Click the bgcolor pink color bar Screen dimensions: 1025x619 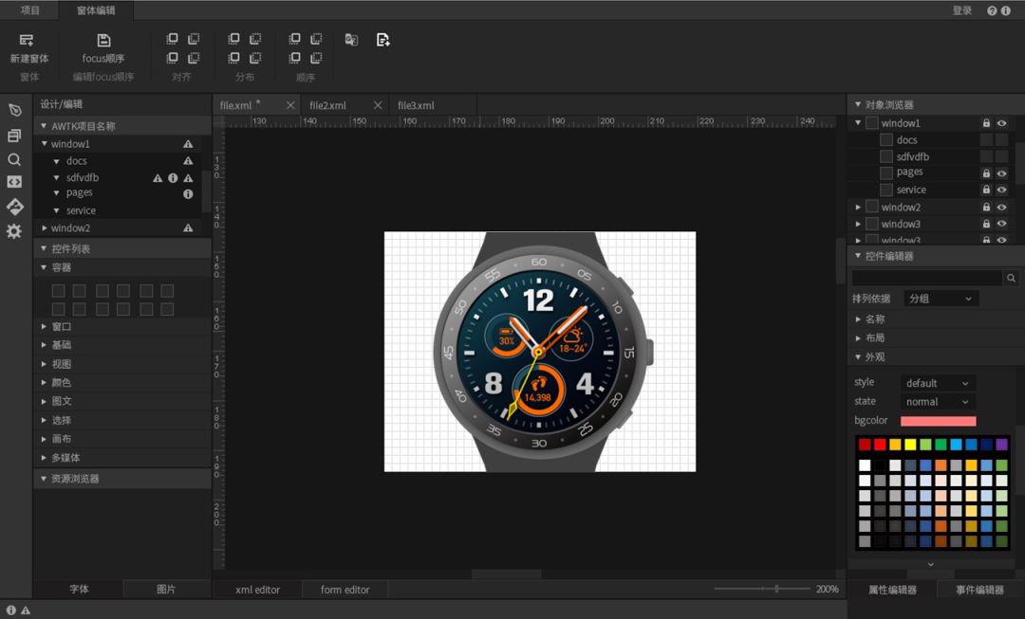938,421
